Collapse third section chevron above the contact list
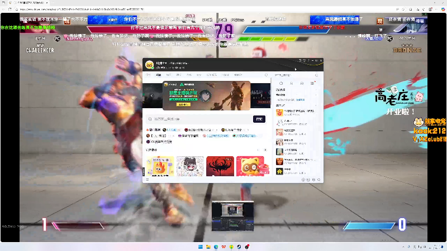Screen dimensions: 447x251 (x=316, y=105)
